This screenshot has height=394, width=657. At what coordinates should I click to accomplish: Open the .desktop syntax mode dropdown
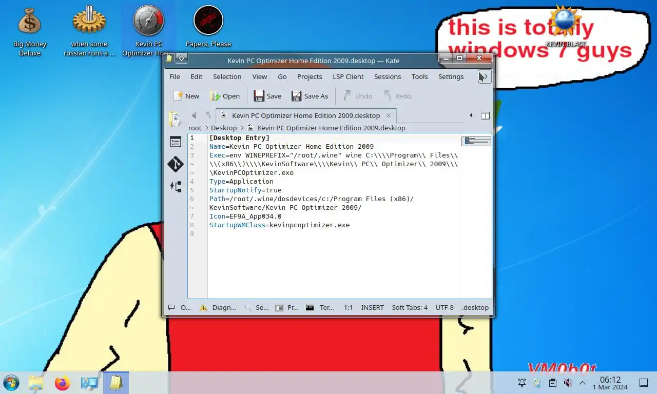coord(475,307)
